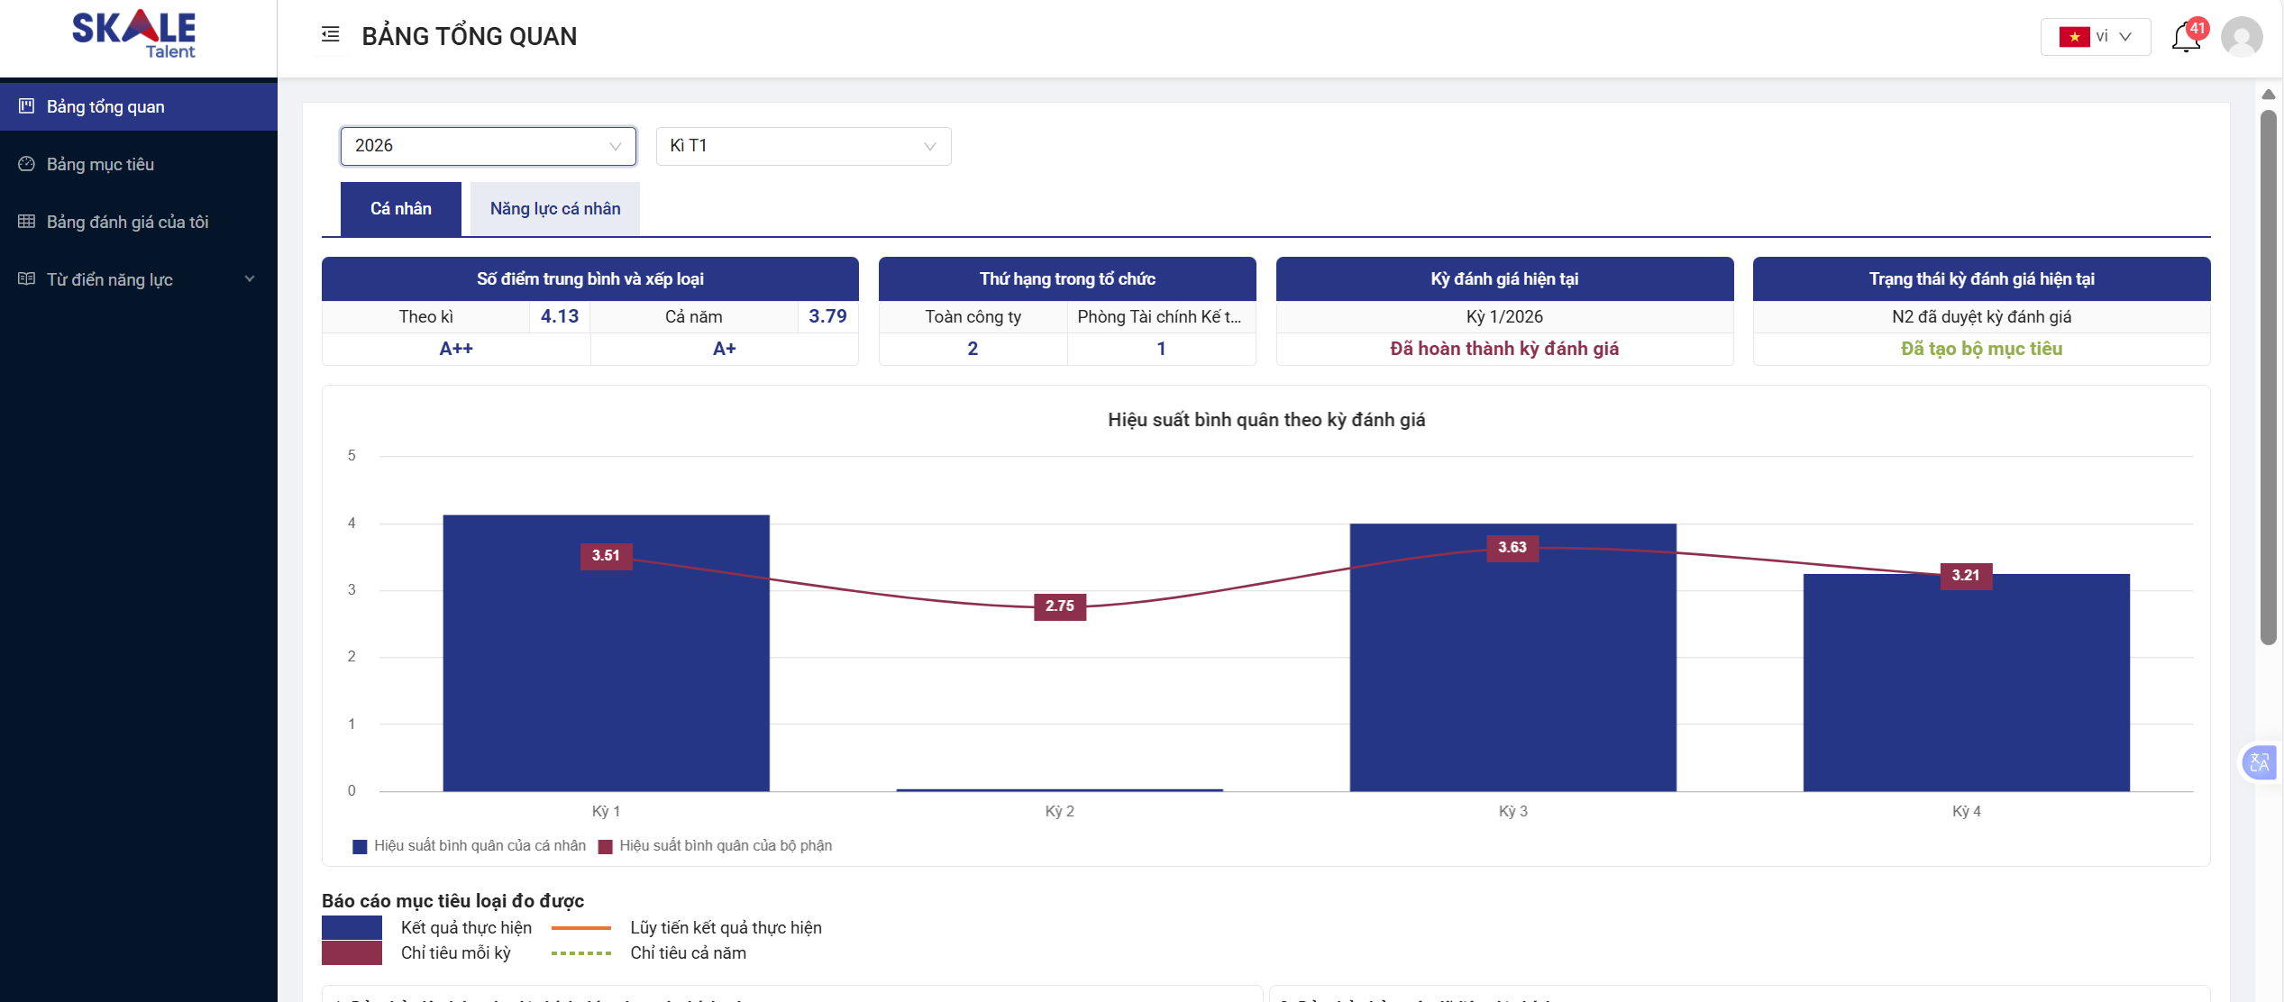This screenshot has height=1002, width=2284.
Task: Click the Đã hoàn thành kỳ đánh giá link
Action: [1503, 349]
